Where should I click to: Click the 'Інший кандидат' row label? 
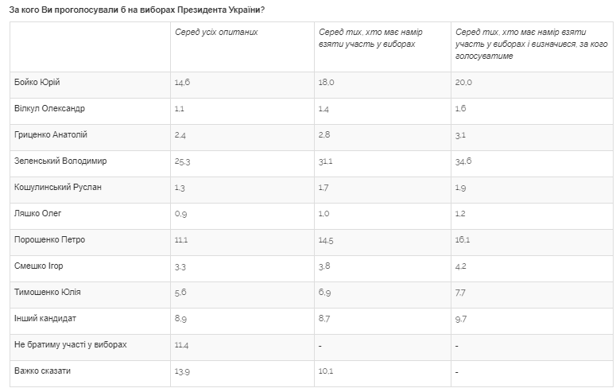[x=46, y=318]
